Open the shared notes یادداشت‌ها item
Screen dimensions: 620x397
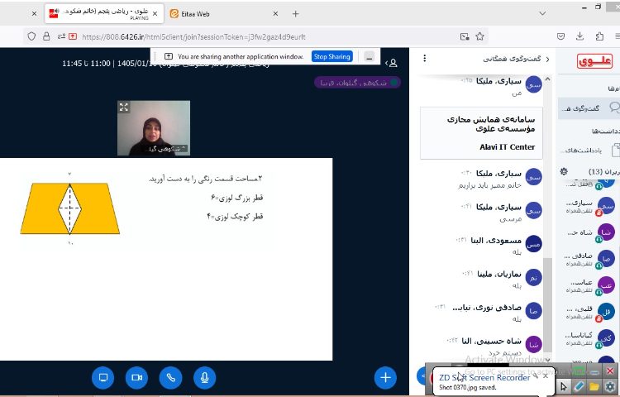(x=591, y=151)
